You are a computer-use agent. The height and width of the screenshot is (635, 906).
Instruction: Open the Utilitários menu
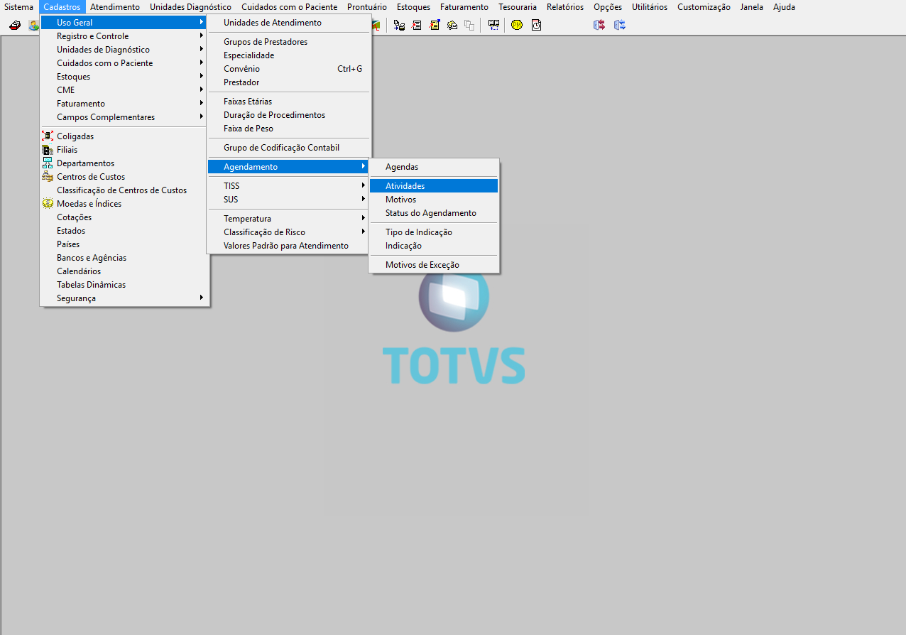(650, 7)
